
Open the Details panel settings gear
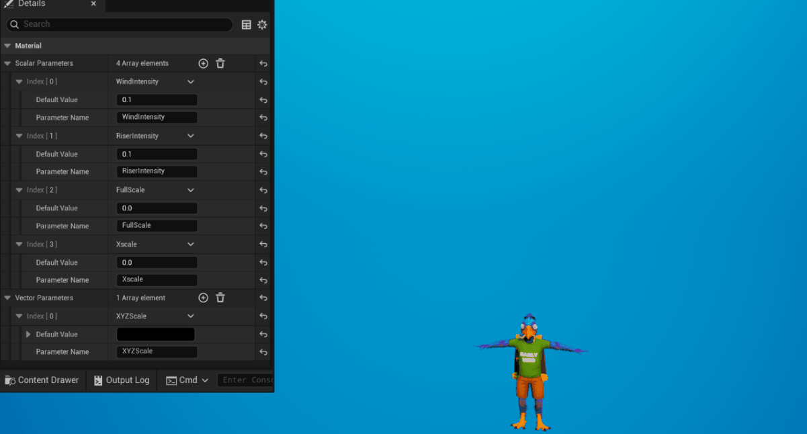click(x=262, y=25)
